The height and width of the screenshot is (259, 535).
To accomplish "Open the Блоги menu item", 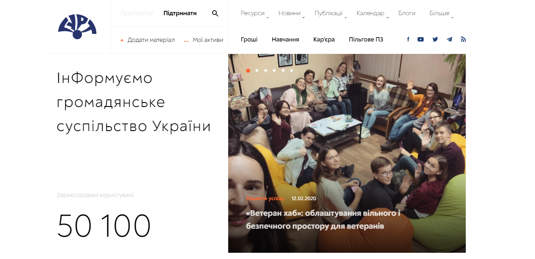I will (x=407, y=13).
